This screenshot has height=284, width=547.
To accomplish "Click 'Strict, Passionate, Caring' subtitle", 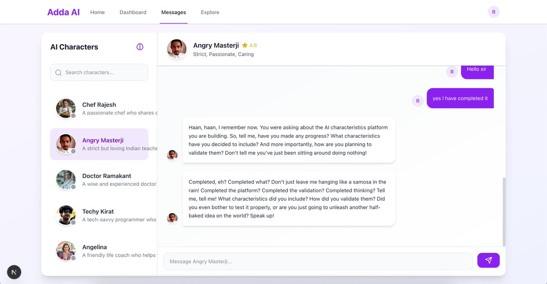I will [223, 54].
